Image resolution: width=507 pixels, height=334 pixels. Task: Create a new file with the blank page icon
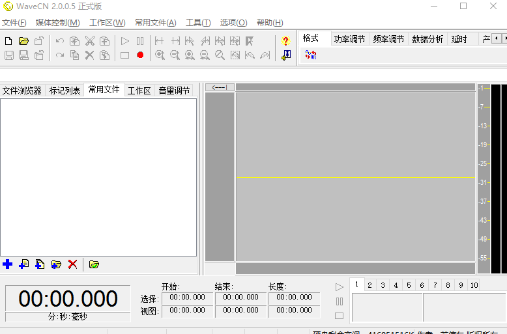coord(8,41)
